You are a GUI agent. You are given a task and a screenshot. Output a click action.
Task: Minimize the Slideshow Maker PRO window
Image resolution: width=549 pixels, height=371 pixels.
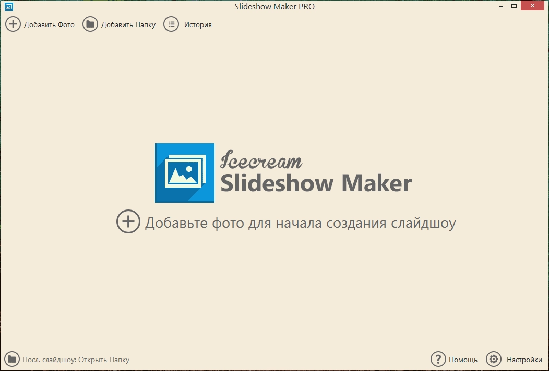(x=501, y=6)
